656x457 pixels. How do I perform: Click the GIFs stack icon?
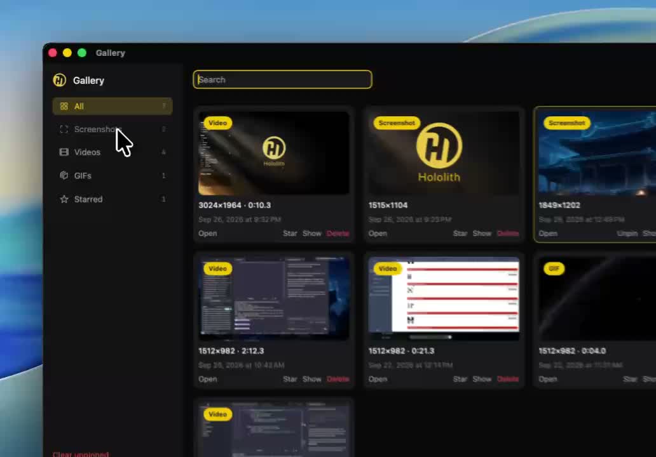[x=64, y=175]
